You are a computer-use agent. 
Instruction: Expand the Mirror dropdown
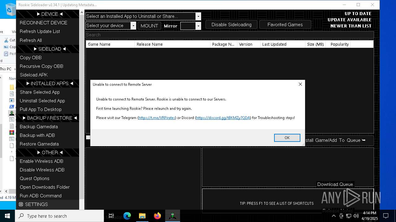click(x=198, y=26)
